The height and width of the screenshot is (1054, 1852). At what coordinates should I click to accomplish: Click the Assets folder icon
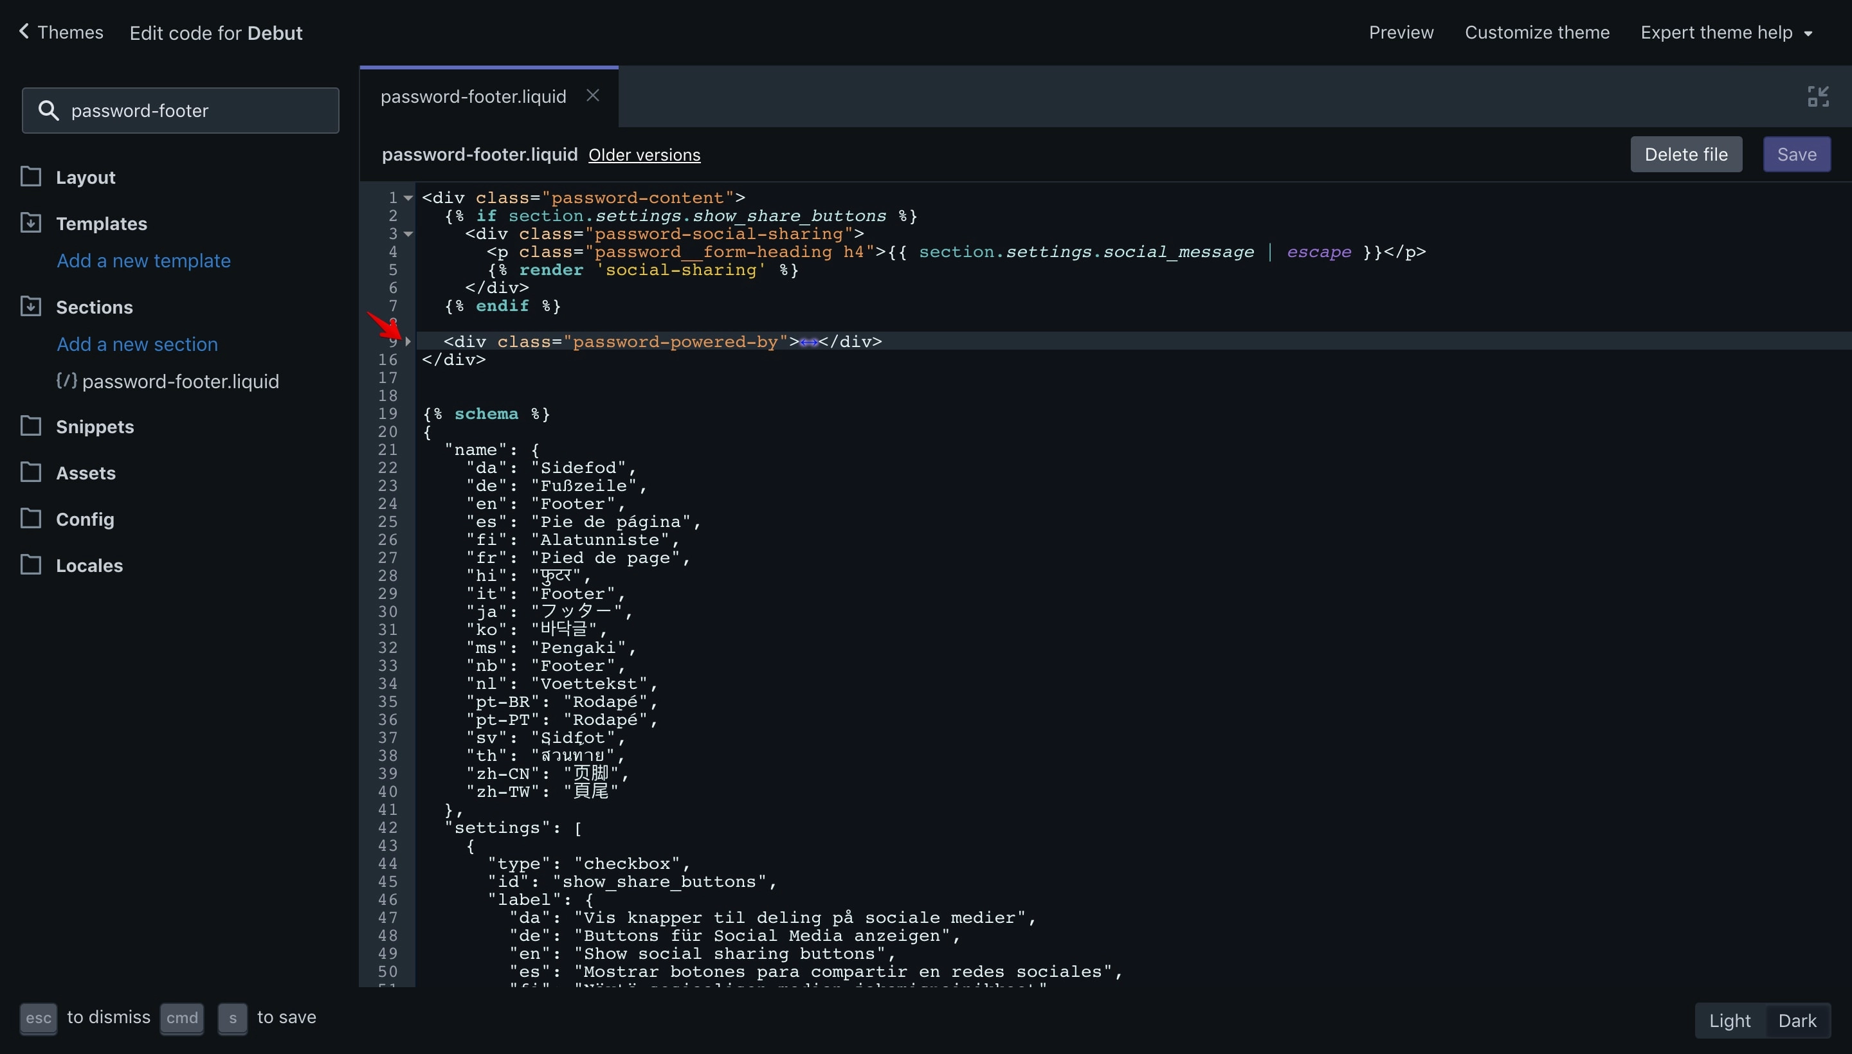pyautogui.click(x=30, y=472)
